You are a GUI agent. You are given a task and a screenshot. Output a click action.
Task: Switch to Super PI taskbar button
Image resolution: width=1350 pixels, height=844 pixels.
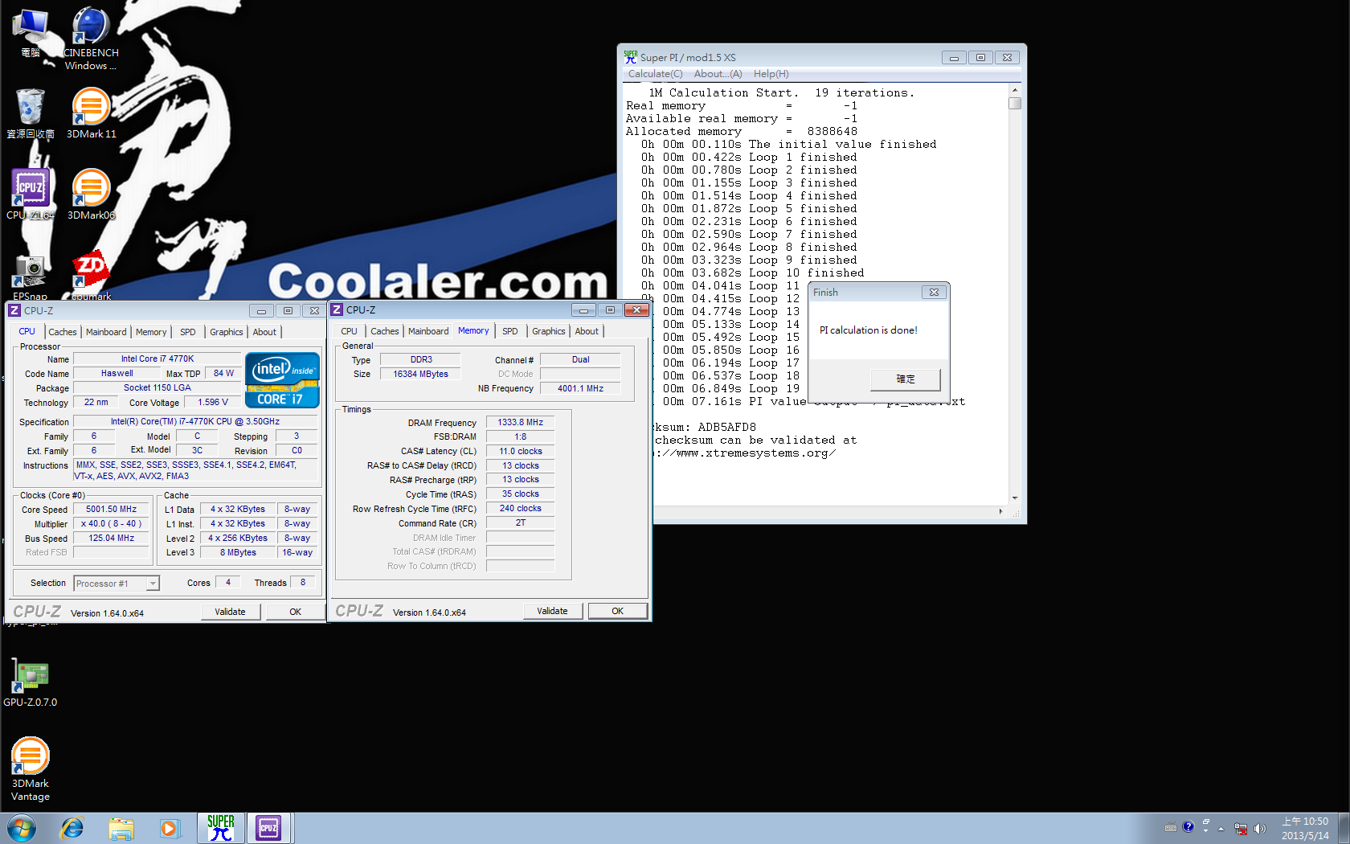(220, 828)
